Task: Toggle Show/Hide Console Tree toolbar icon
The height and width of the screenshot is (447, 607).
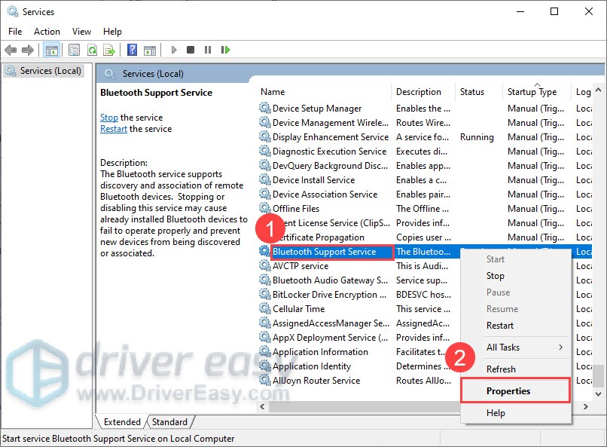Action: pyautogui.click(x=51, y=50)
